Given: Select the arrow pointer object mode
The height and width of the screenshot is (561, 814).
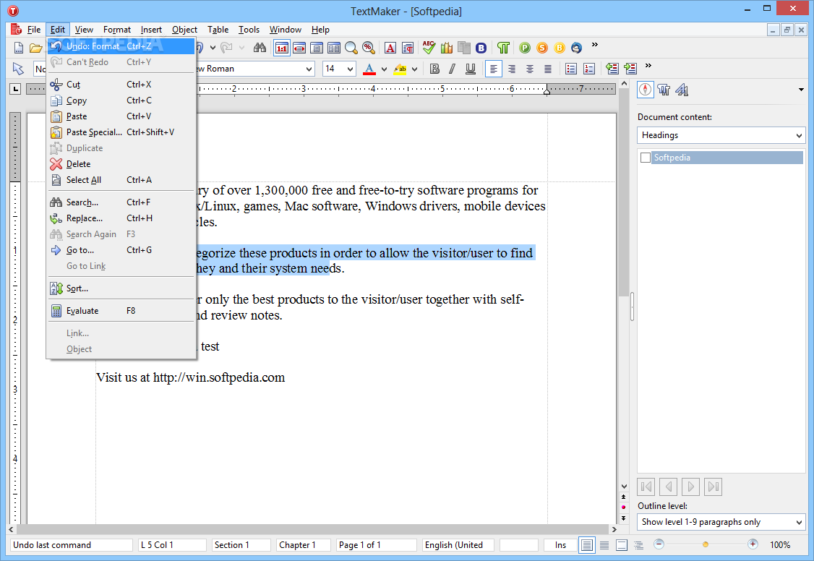Looking at the screenshot, I should pos(18,69).
